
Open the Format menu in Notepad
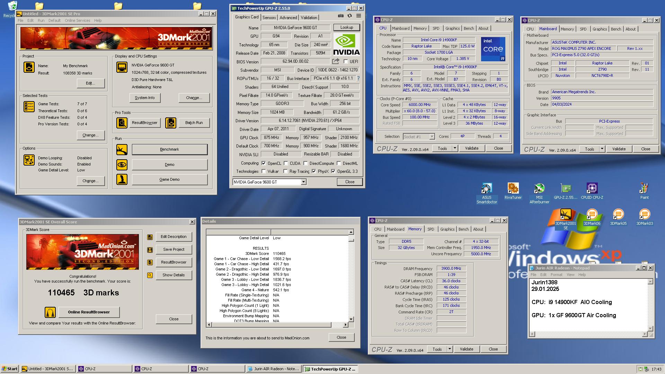557,275
